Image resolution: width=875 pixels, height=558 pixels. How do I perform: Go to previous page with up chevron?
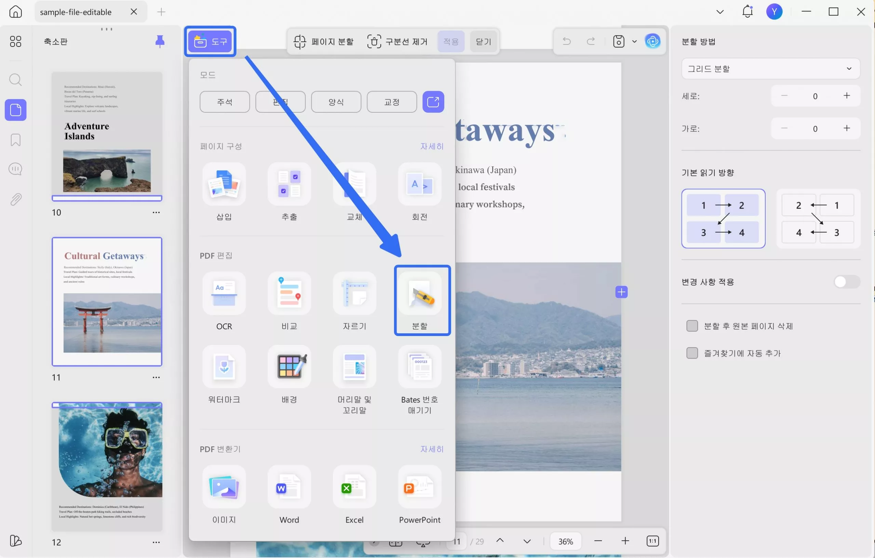tap(500, 541)
